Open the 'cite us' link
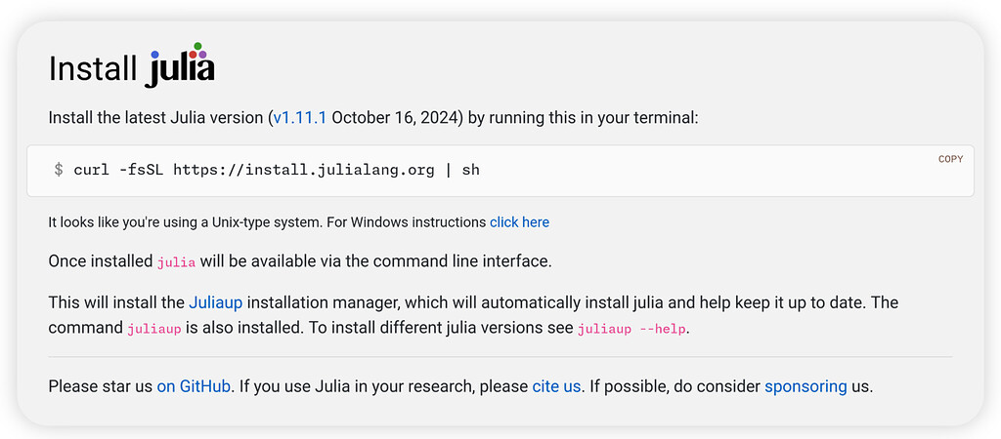This screenshot has width=1001, height=439. [x=556, y=386]
